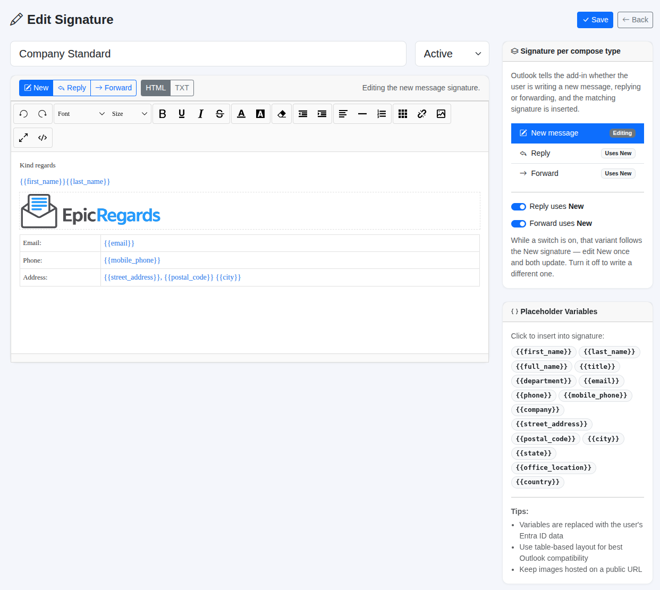
Task: Click the signature name field 'Company Standard'
Action: coord(208,54)
